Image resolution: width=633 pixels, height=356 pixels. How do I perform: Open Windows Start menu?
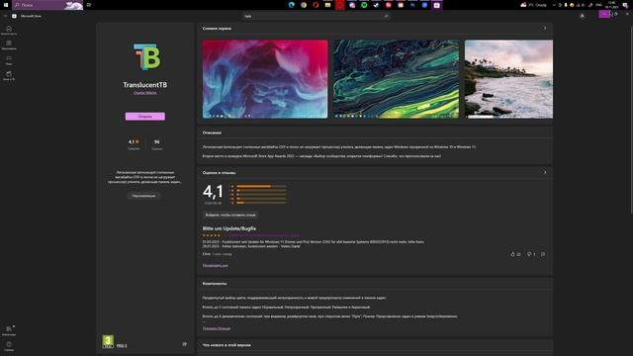tap(6, 5)
